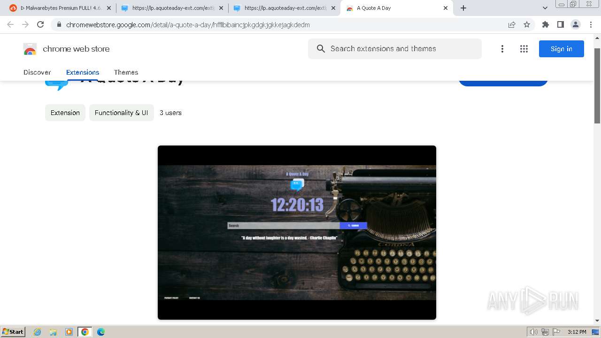Focus the Search extensions and themes field

pos(395,49)
